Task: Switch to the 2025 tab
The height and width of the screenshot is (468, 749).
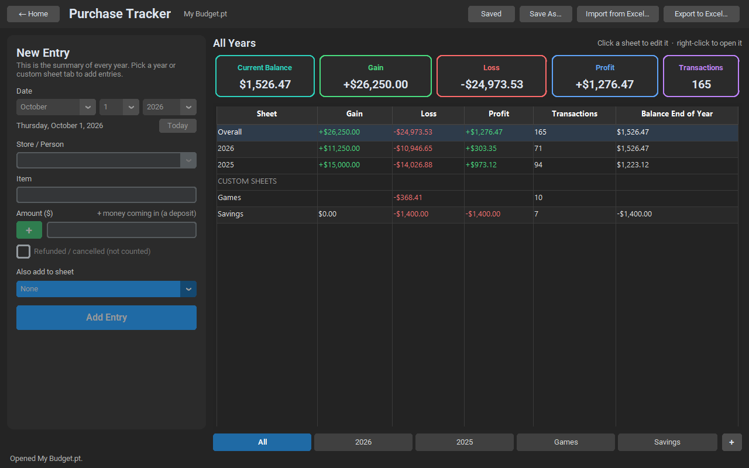Action: coord(465,442)
